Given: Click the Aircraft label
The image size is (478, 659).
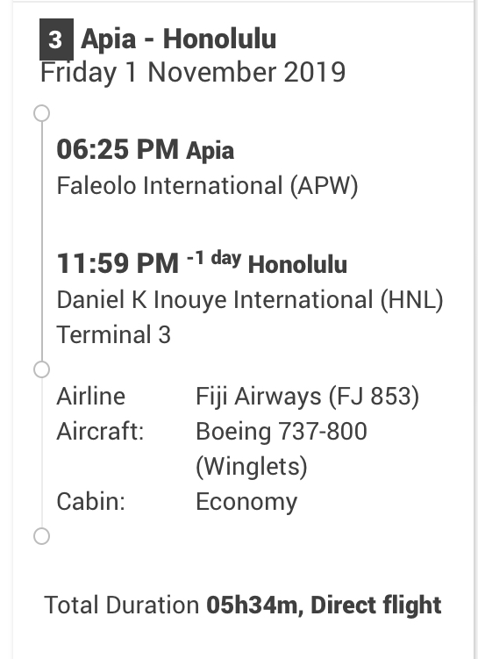Looking at the screenshot, I should coord(100,432).
